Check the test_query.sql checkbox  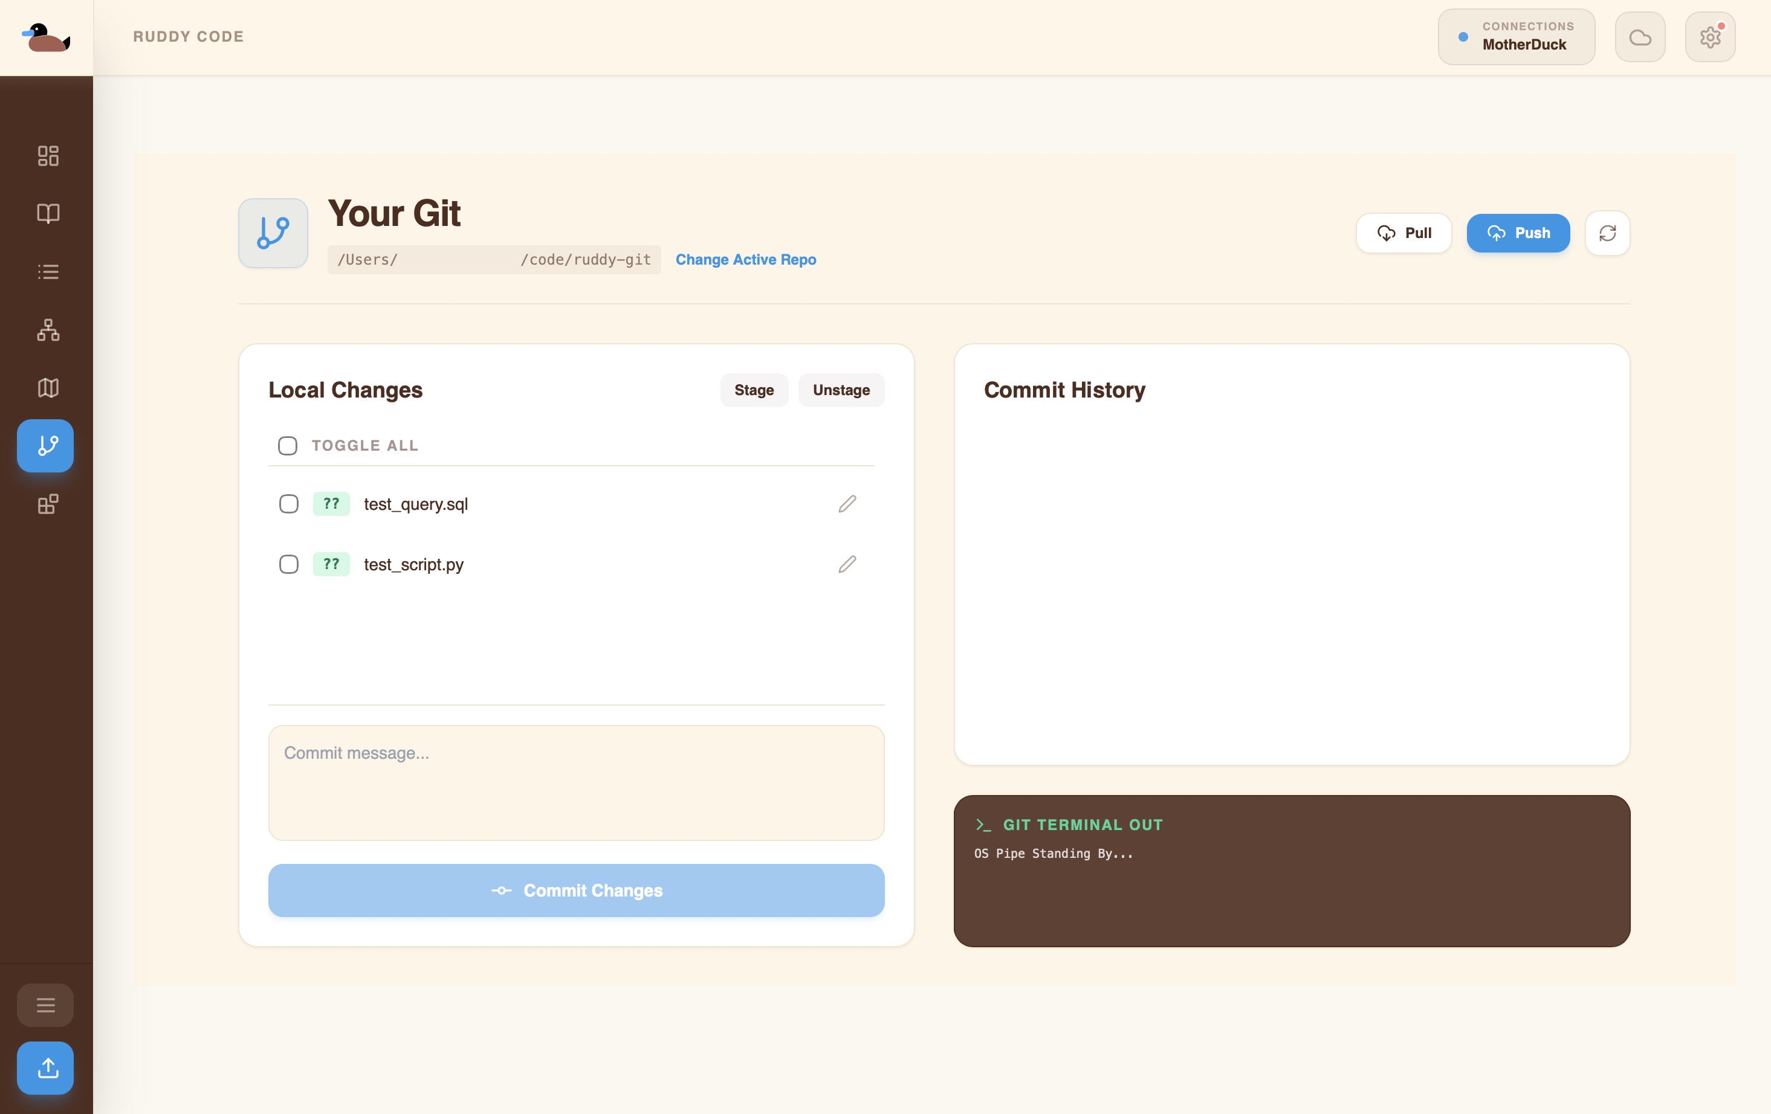click(288, 504)
